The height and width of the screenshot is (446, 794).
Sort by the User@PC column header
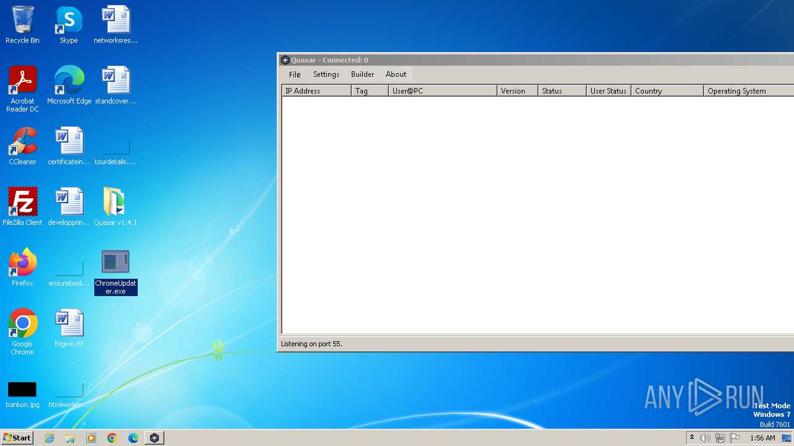443,91
